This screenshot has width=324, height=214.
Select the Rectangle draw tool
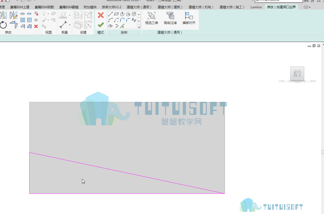point(116,14)
